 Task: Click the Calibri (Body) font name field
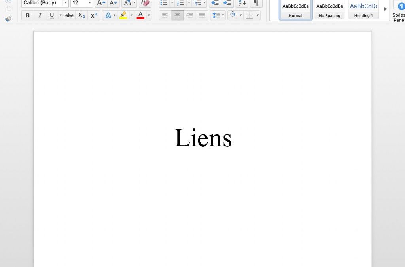coord(42,3)
